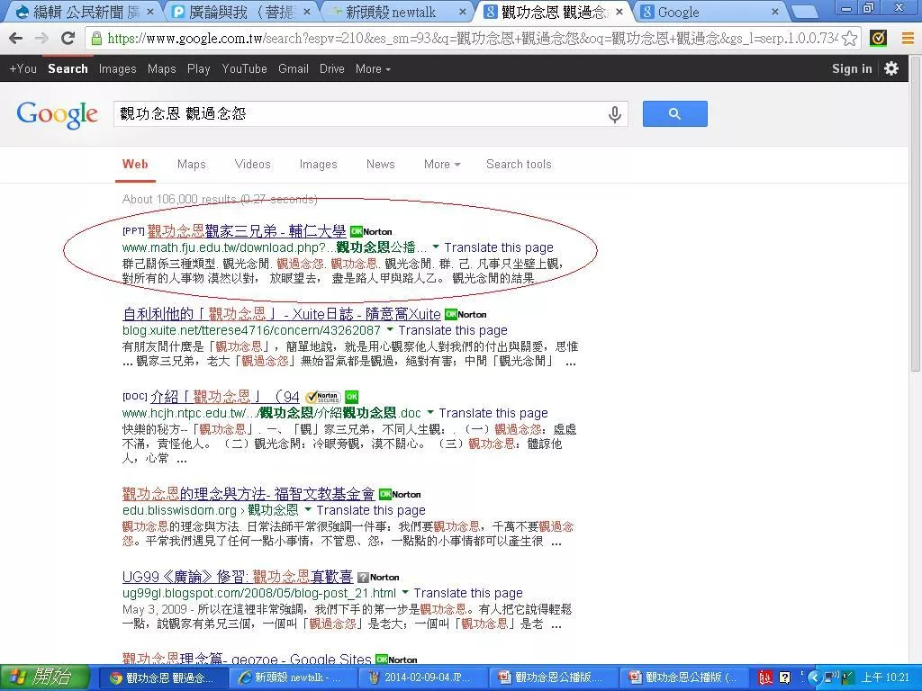Click the Google logo

point(57,114)
